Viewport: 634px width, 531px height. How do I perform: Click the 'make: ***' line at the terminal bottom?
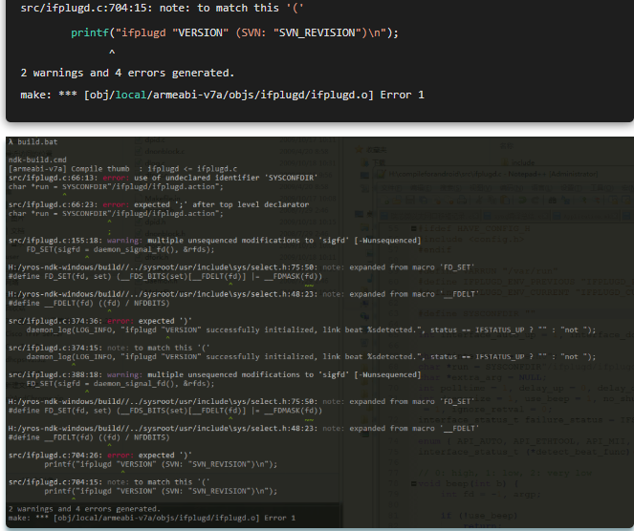click(152, 518)
